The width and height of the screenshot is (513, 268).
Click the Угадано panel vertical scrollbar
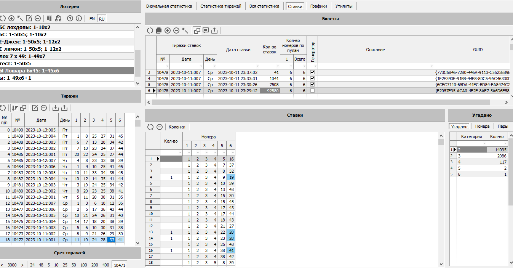coord(510,172)
